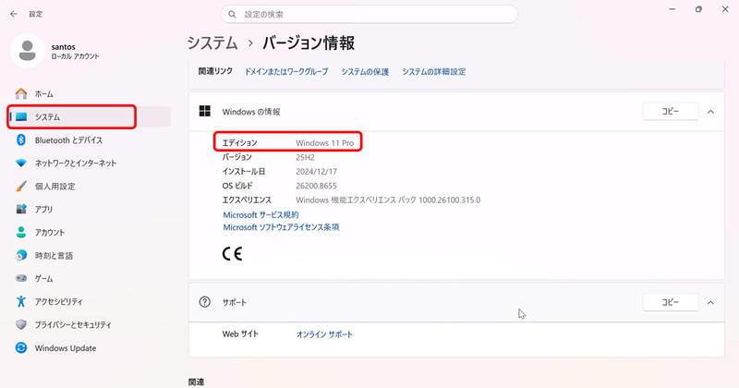Click the 時刻と言語 globe clock icon
739x388 pixels.
21,256
